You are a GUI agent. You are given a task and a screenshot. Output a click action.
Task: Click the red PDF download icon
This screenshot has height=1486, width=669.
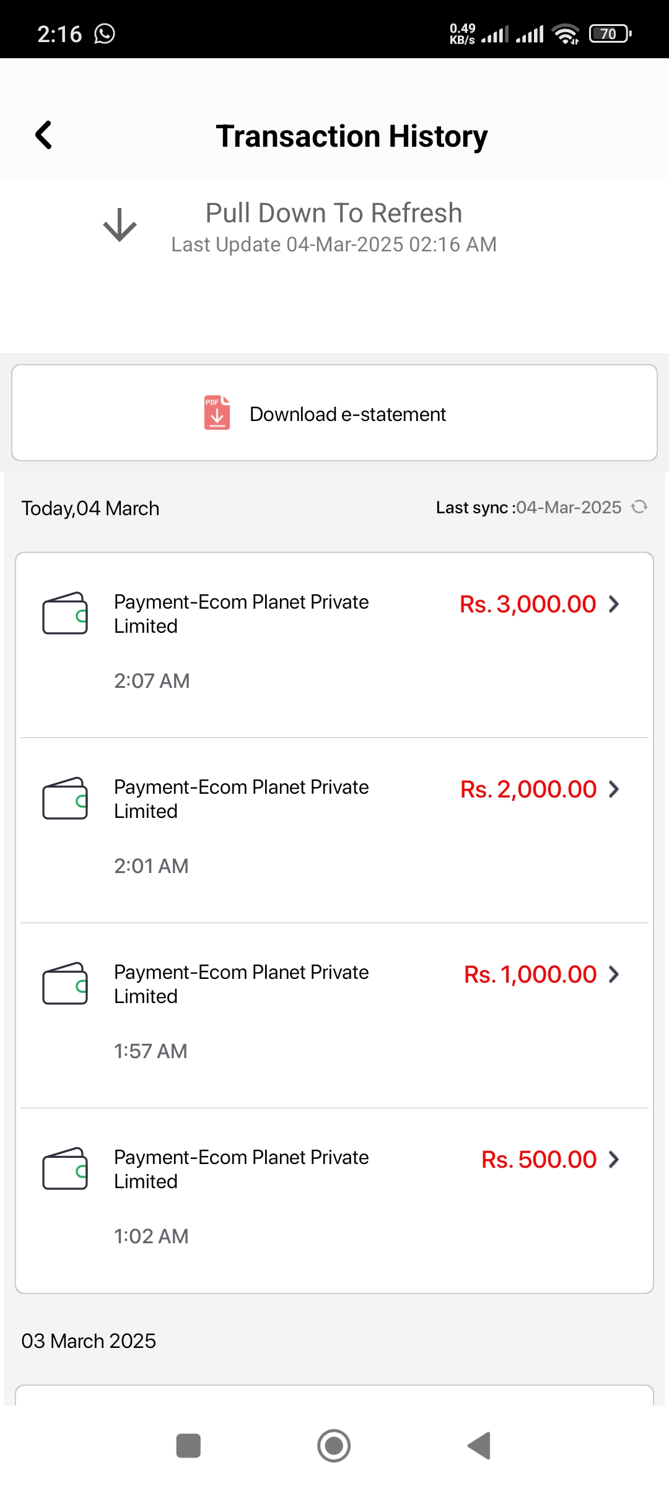click(217, 413)
